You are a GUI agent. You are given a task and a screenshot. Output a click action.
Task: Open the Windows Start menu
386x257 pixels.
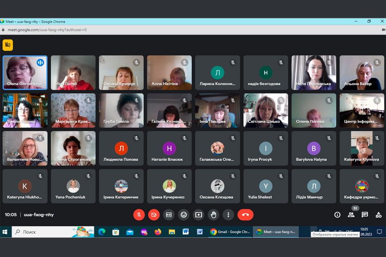[x=5, y=232]
